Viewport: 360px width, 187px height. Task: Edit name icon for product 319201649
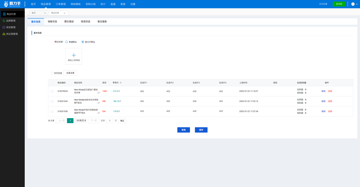pos(98,103)
